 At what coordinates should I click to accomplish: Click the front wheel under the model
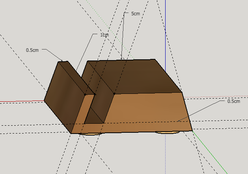[x=90, y=134]
